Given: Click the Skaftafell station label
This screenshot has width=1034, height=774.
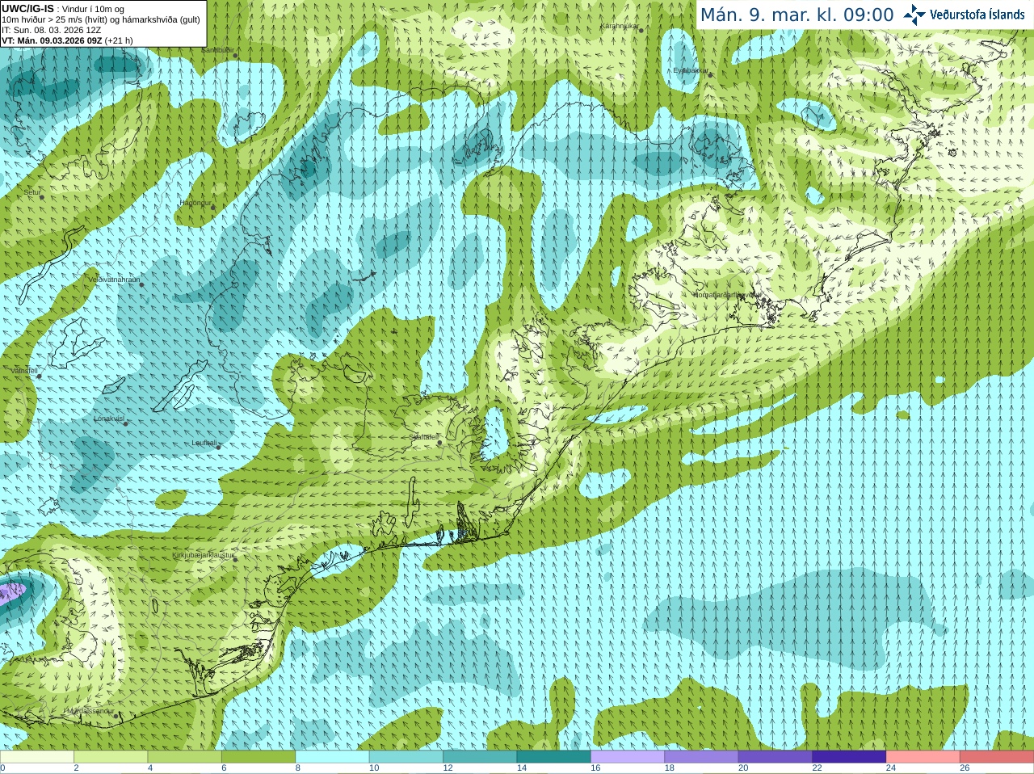Looking at the screenshot, I should (x=423, y=437).
